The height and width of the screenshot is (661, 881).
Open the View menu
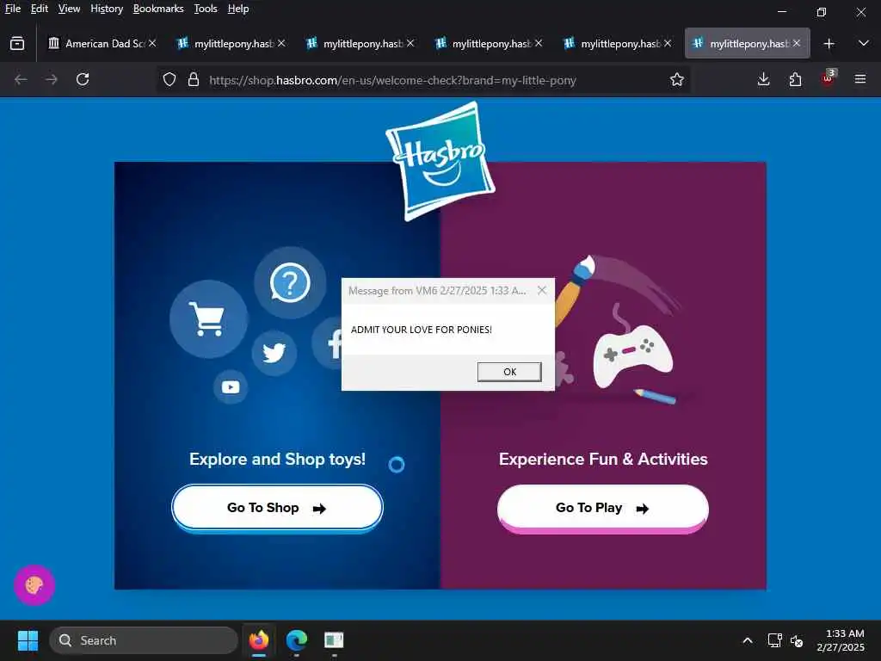69,9
